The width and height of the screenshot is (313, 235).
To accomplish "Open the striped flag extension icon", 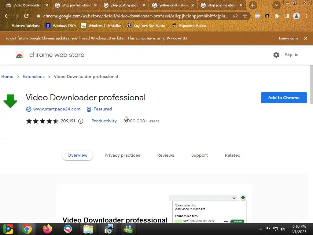I will coord(257,16).
